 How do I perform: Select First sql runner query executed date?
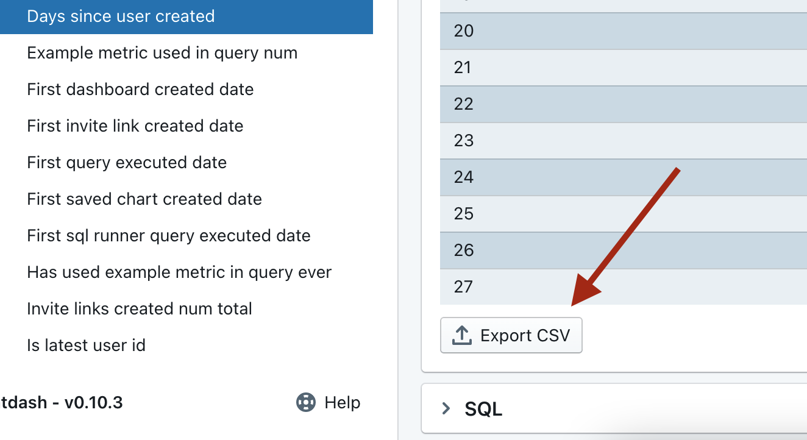pos(169,236)
